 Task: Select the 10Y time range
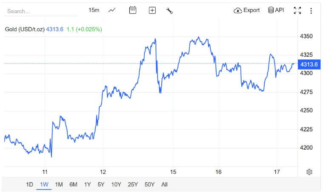coord(116,184)
